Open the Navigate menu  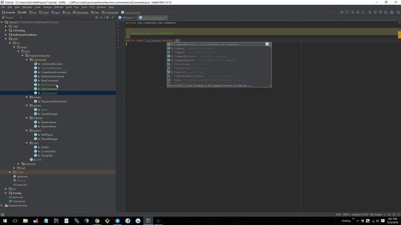27,7
